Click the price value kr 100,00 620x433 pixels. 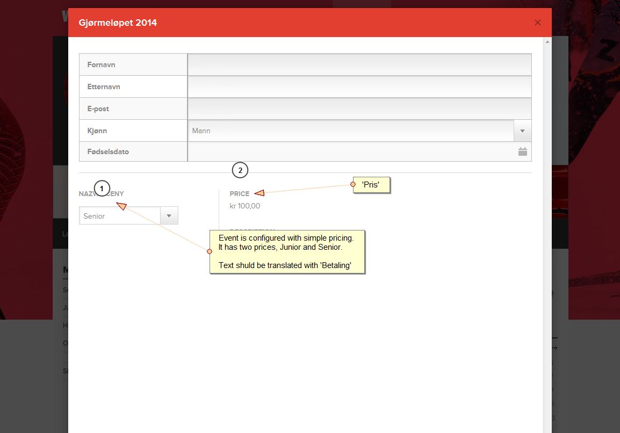245,206
